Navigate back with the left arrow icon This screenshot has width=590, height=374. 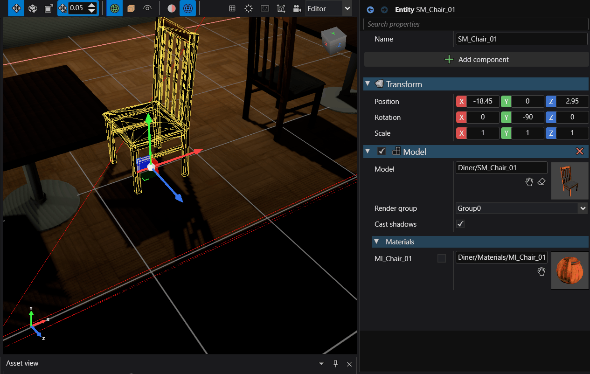click(x=370, y=10)
